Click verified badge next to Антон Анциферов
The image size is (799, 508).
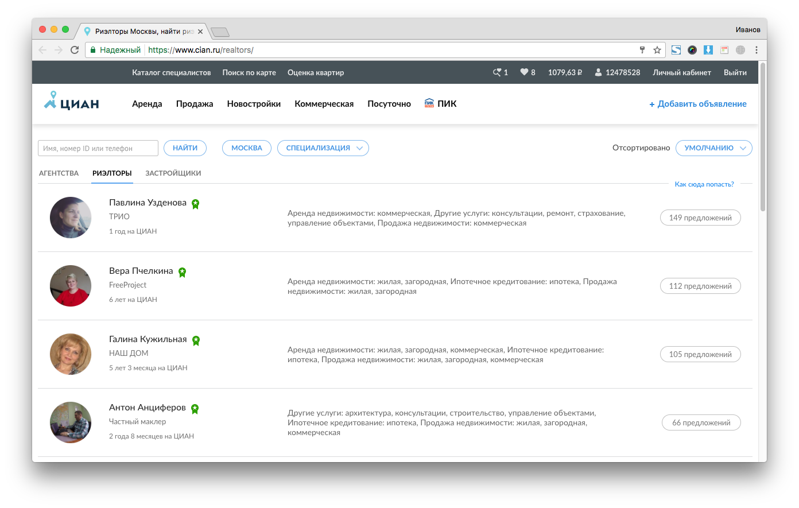(195, 409)
